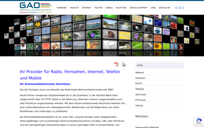The height and width of the screenshot is (128, 204).
Task: Open the TELEFON menu item
Action: 98,8
